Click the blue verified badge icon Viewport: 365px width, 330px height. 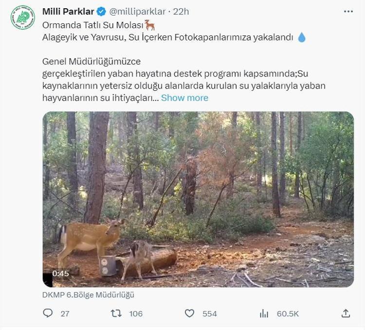pos(101,11)
